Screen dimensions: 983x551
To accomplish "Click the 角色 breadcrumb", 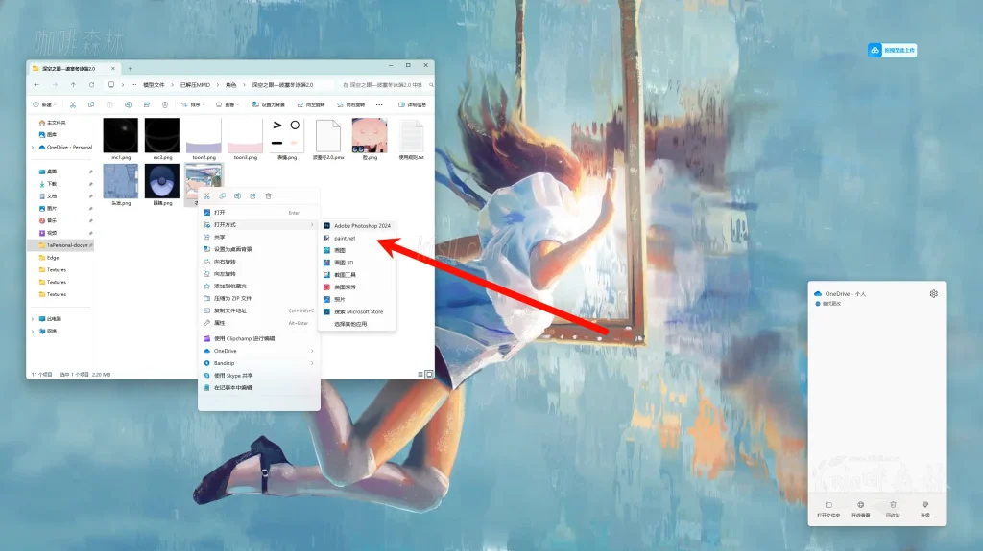I will (x=230, y=85).
